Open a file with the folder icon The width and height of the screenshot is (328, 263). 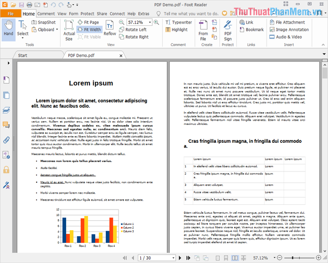13,4
